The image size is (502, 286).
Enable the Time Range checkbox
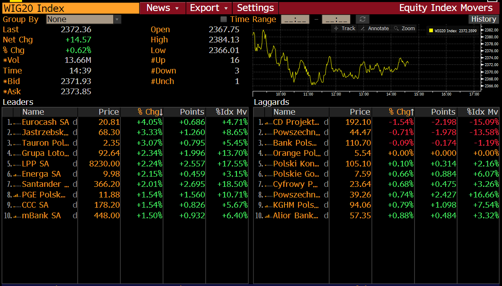[x=224, y=19]
